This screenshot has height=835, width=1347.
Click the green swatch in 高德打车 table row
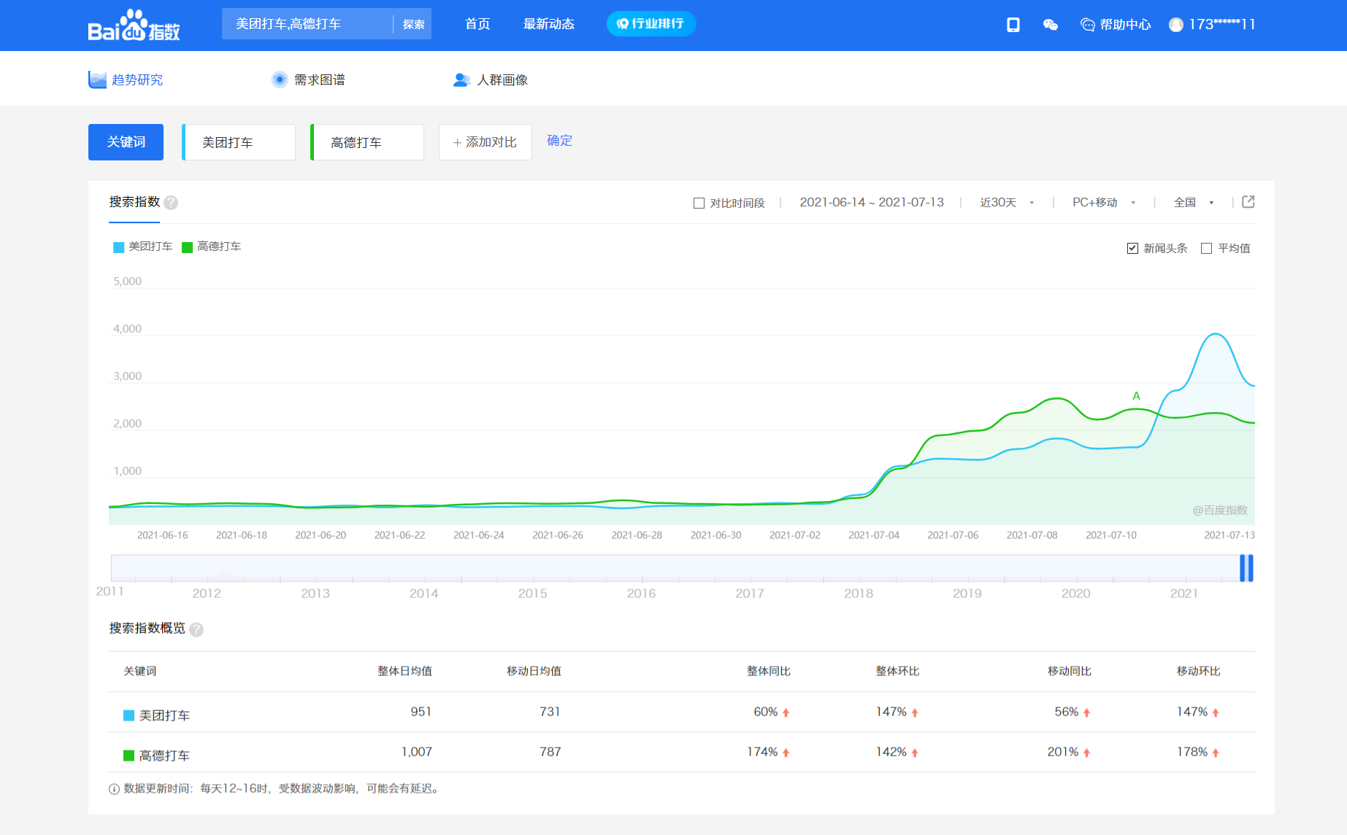128,756
